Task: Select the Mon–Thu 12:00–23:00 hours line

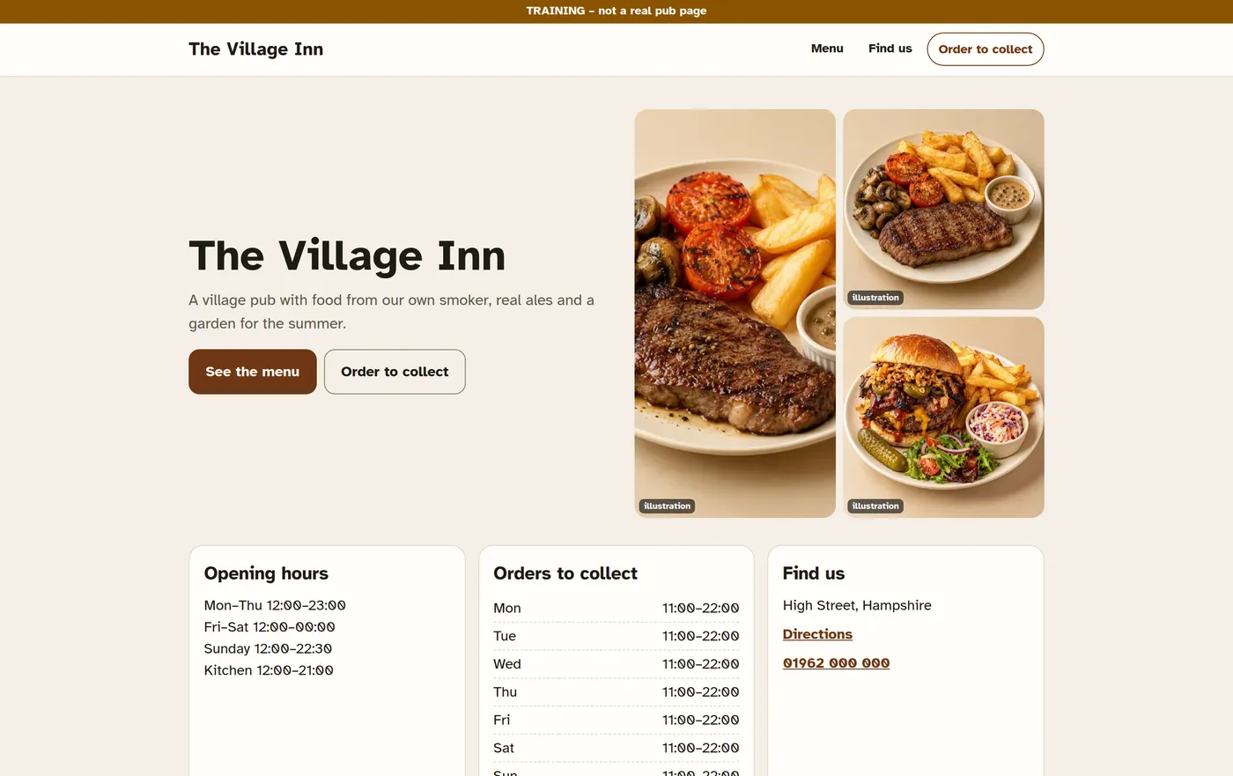Action: pos(275,605)
